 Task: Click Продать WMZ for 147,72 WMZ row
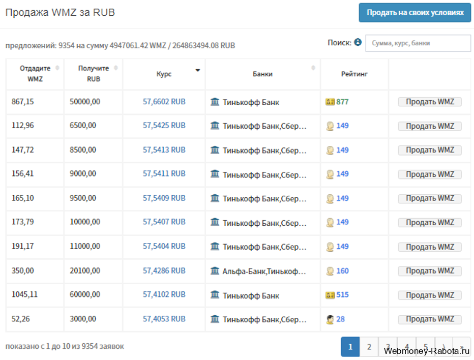click(x=430, y=150)
